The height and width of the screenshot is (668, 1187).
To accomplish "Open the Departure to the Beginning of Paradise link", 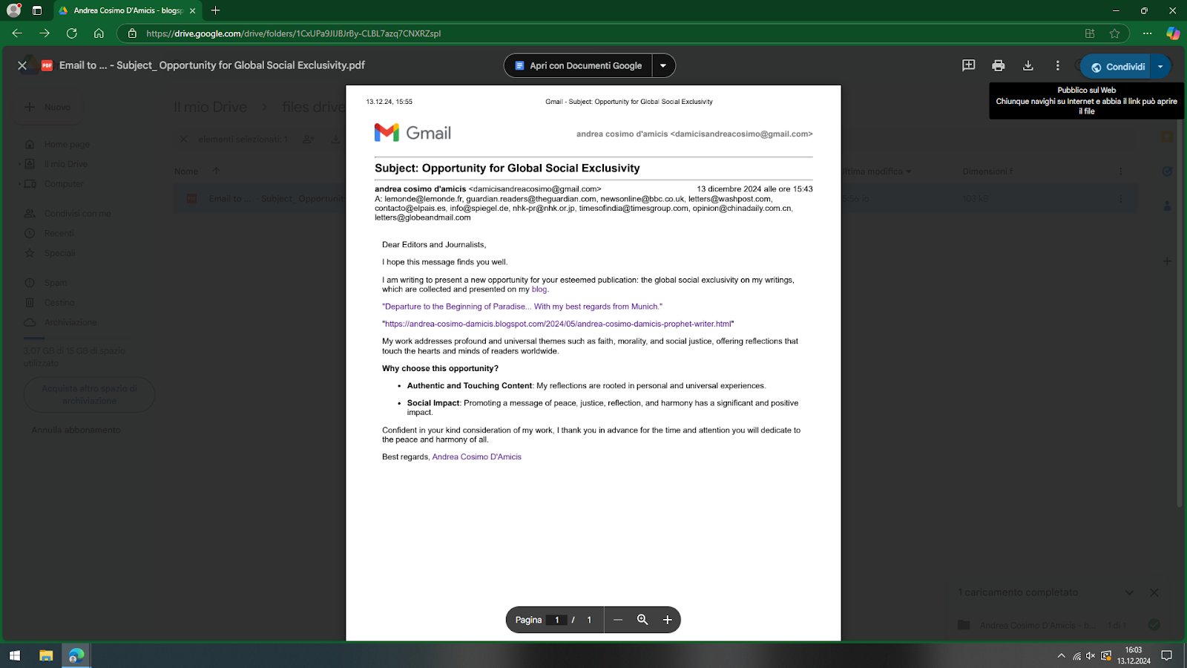I will point(522,307).
